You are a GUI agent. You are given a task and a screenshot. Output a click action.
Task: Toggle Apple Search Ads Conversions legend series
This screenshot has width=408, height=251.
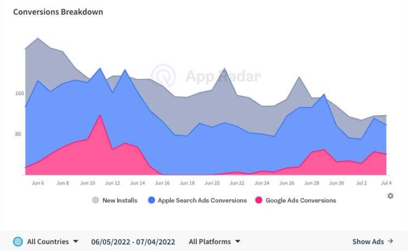(197, 200)
